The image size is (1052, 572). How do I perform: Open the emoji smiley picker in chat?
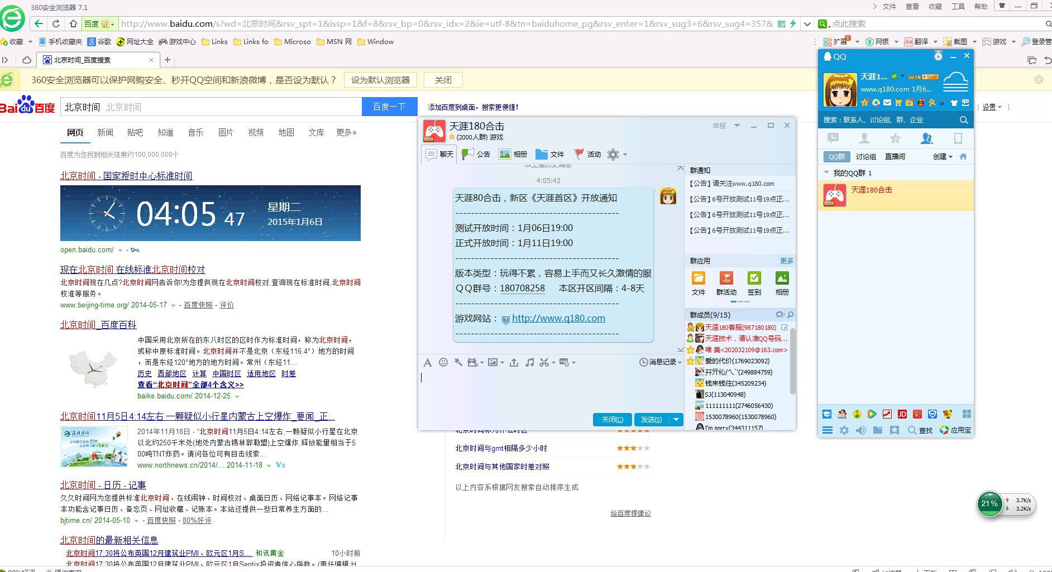point(443,362)
